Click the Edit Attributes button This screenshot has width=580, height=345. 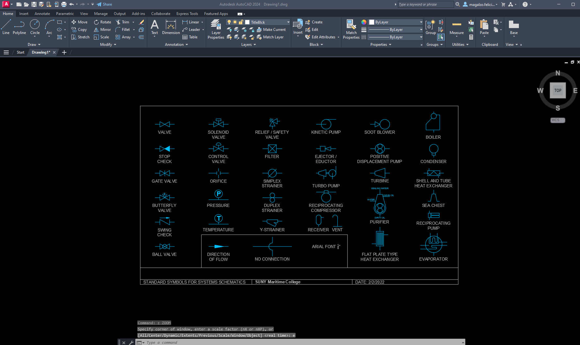(321, 37)
